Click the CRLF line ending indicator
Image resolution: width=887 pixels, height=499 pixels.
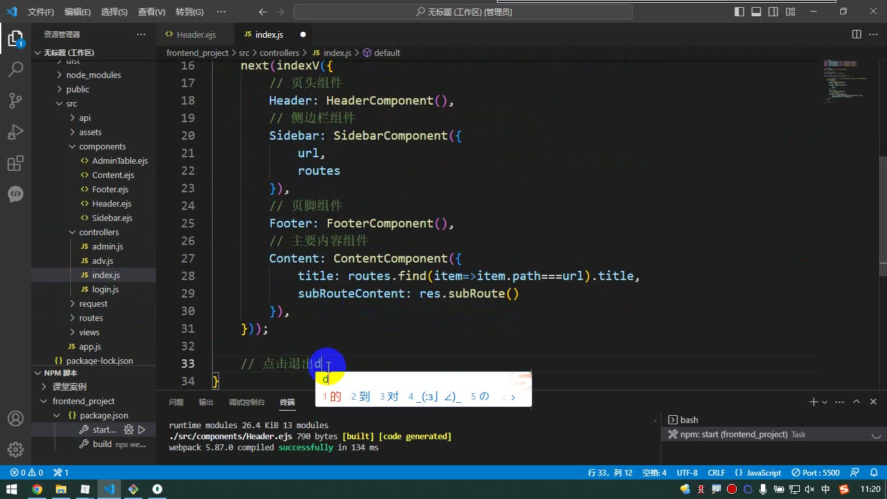tap(716, 472)
